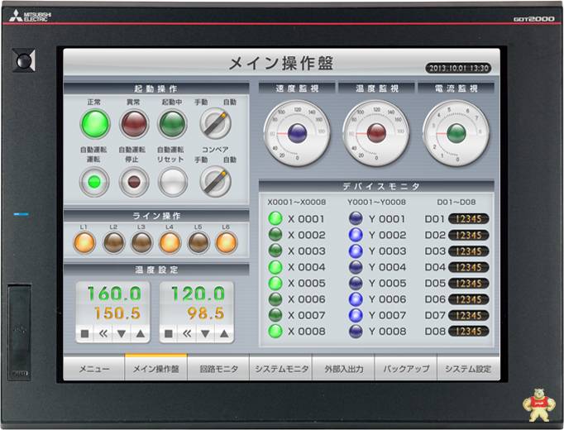Image resolution: width=564 pixels, height=430 pixels.
Task: Select the D05 value 12345
Action: click(x=469, y=284)
